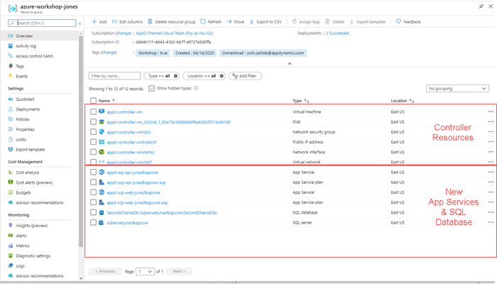
Task: Click the Budgets icon in sidebar
Action: pos(11,192)
